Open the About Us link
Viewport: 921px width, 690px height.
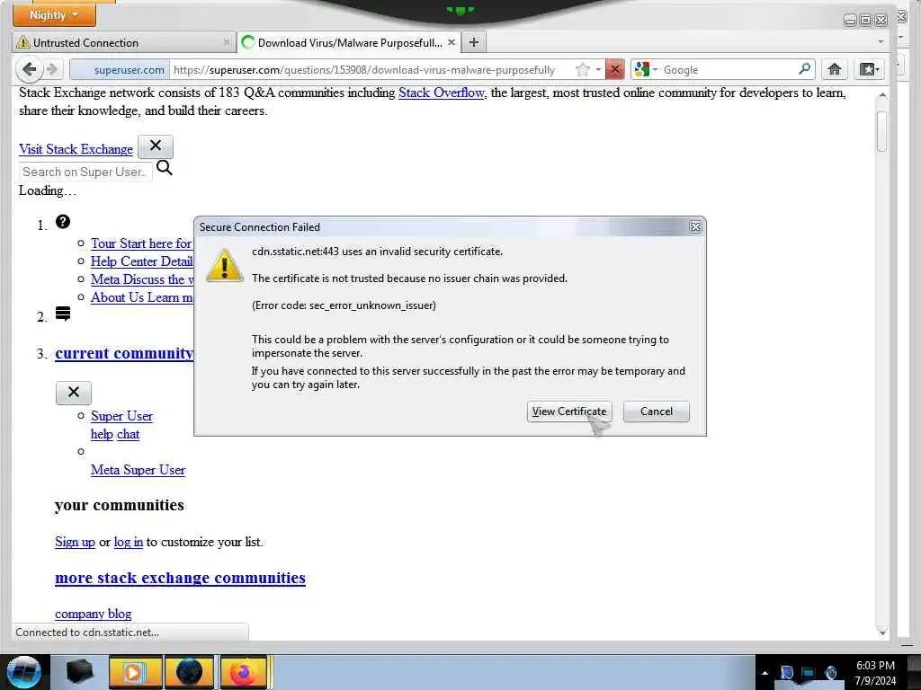point(141,296)
